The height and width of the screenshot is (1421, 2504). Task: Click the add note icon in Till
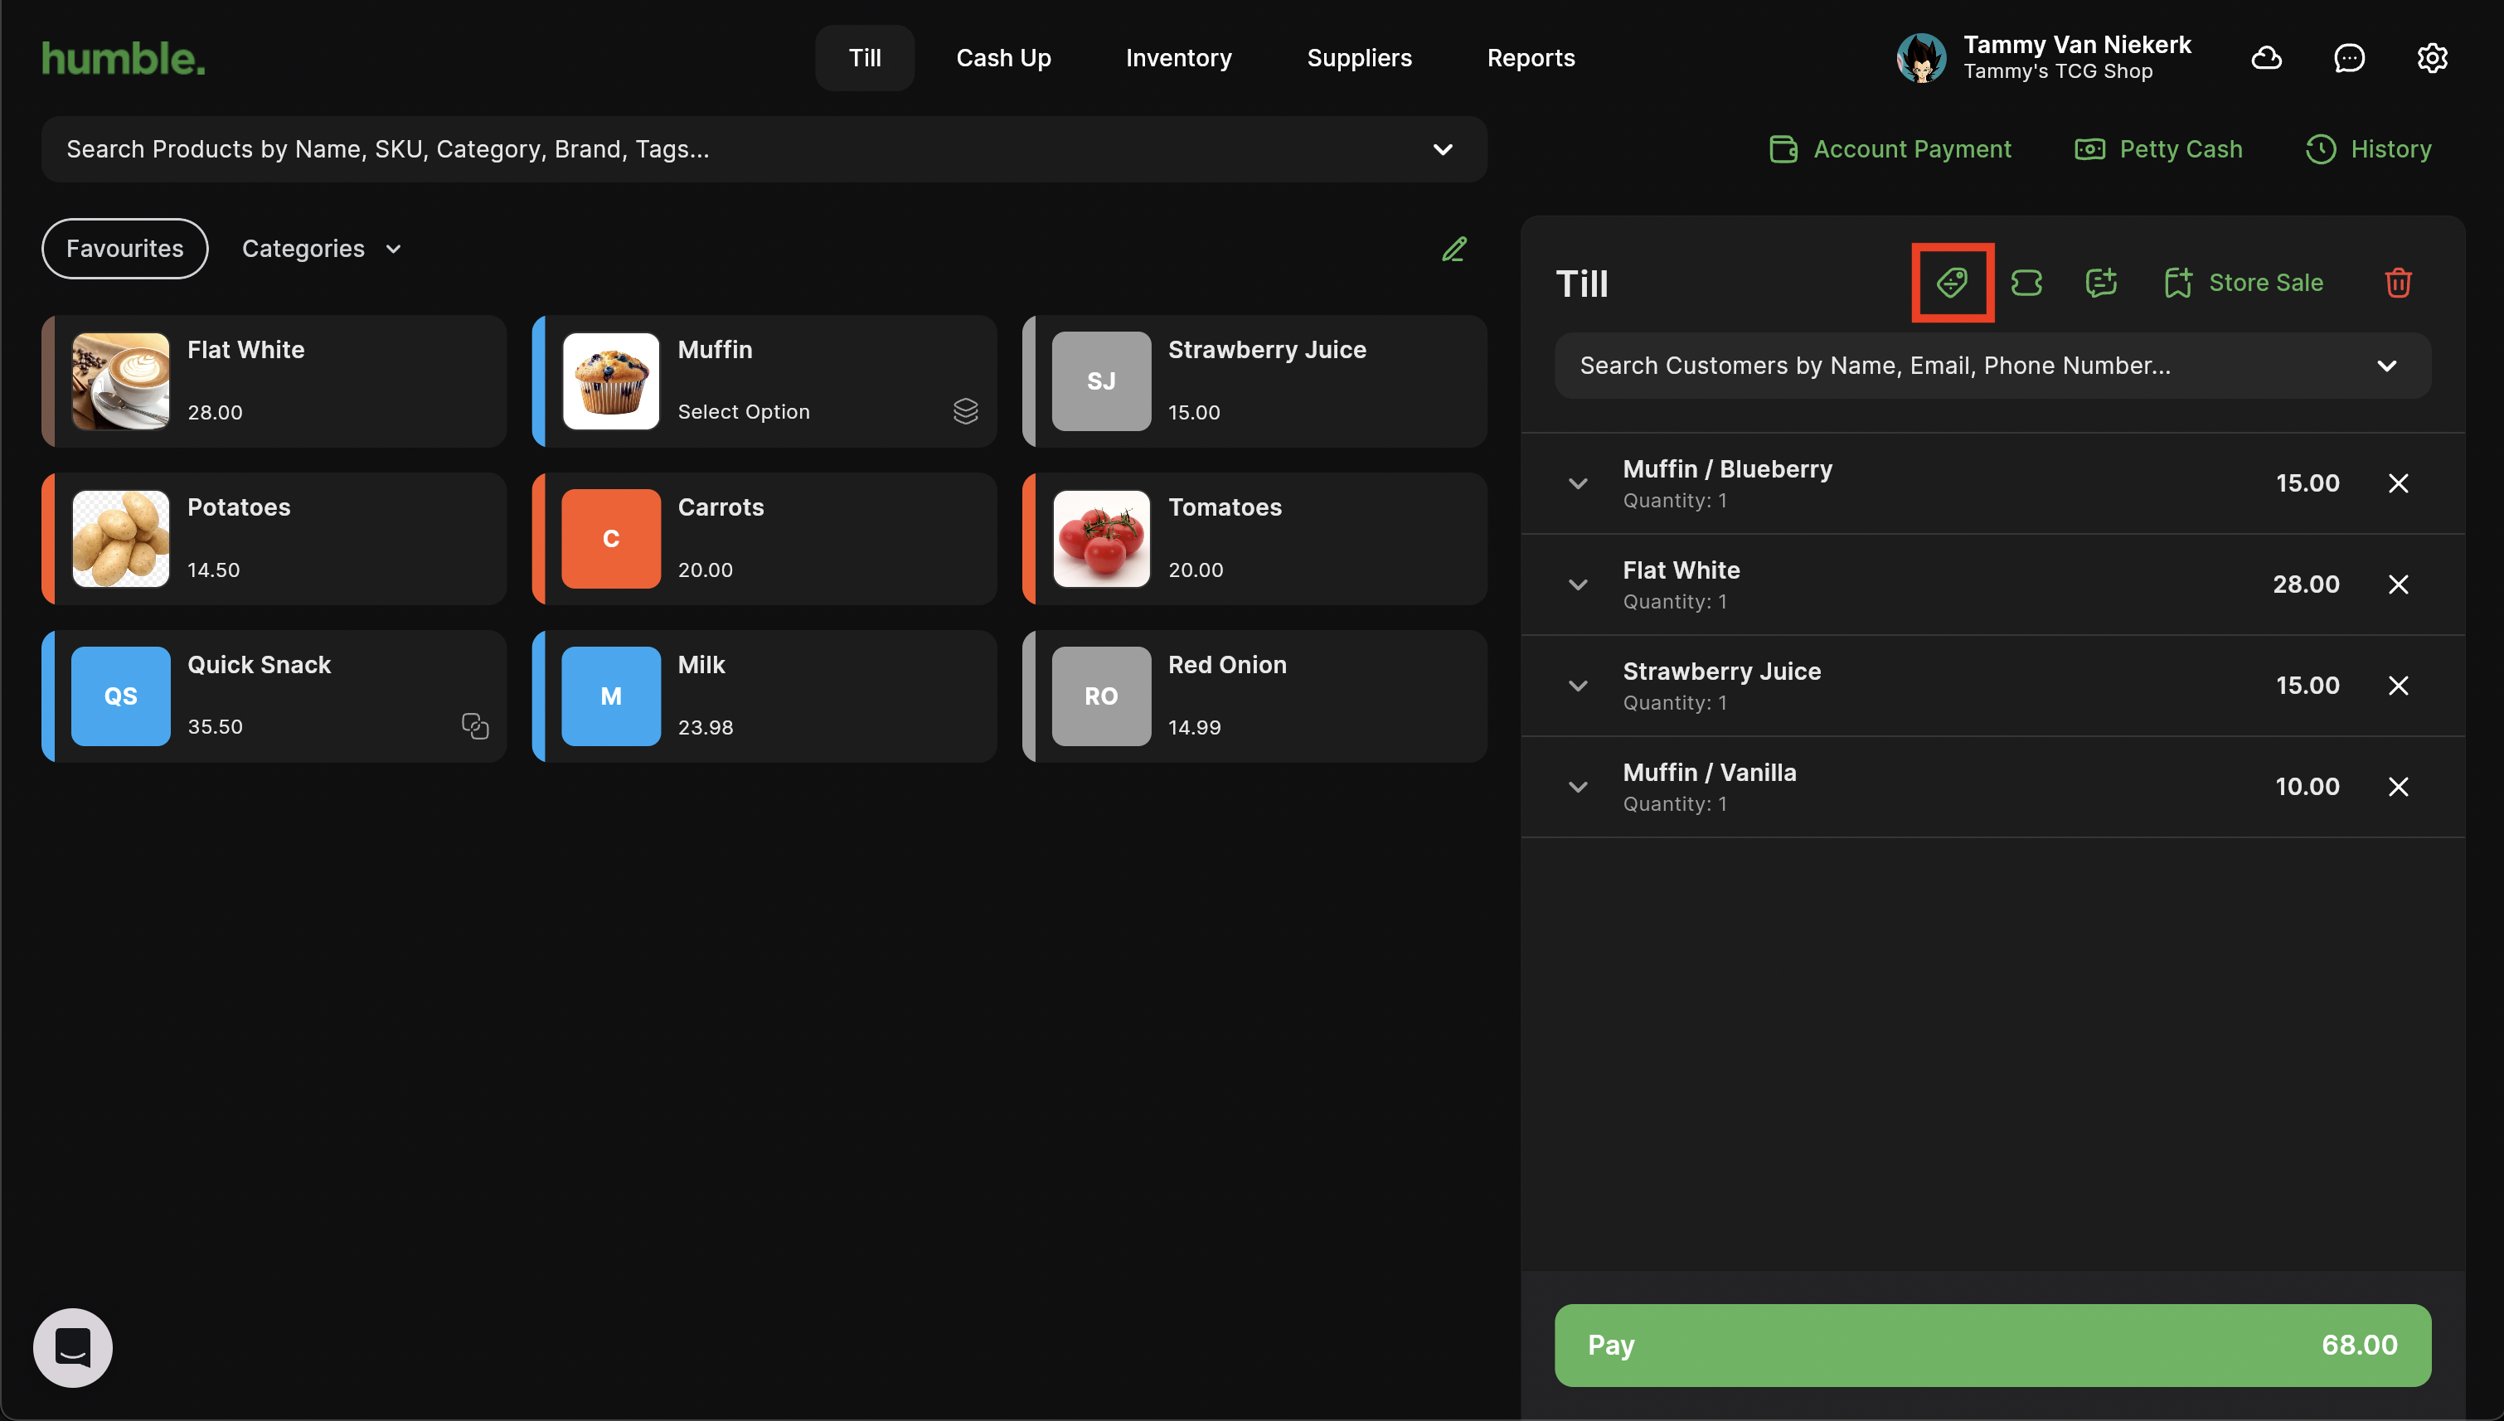tap(2100, 283)
